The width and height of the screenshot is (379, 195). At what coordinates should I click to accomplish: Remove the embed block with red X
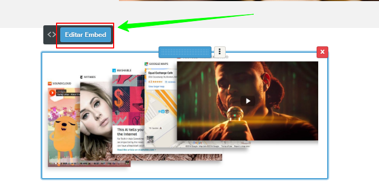point(322,52)
